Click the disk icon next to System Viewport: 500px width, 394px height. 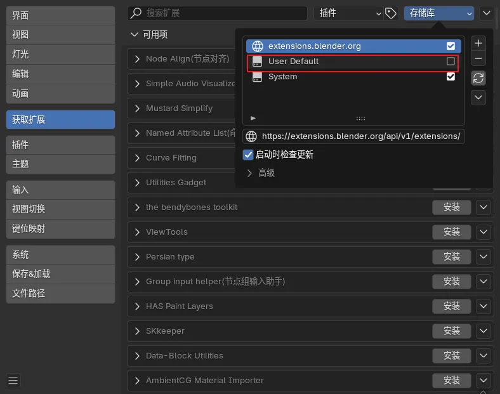click(x=258, y=77)
